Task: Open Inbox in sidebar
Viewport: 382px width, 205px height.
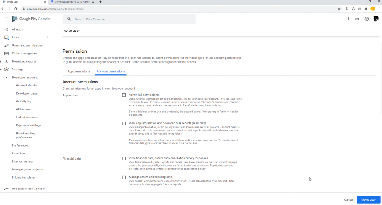Action: [16, 38]
